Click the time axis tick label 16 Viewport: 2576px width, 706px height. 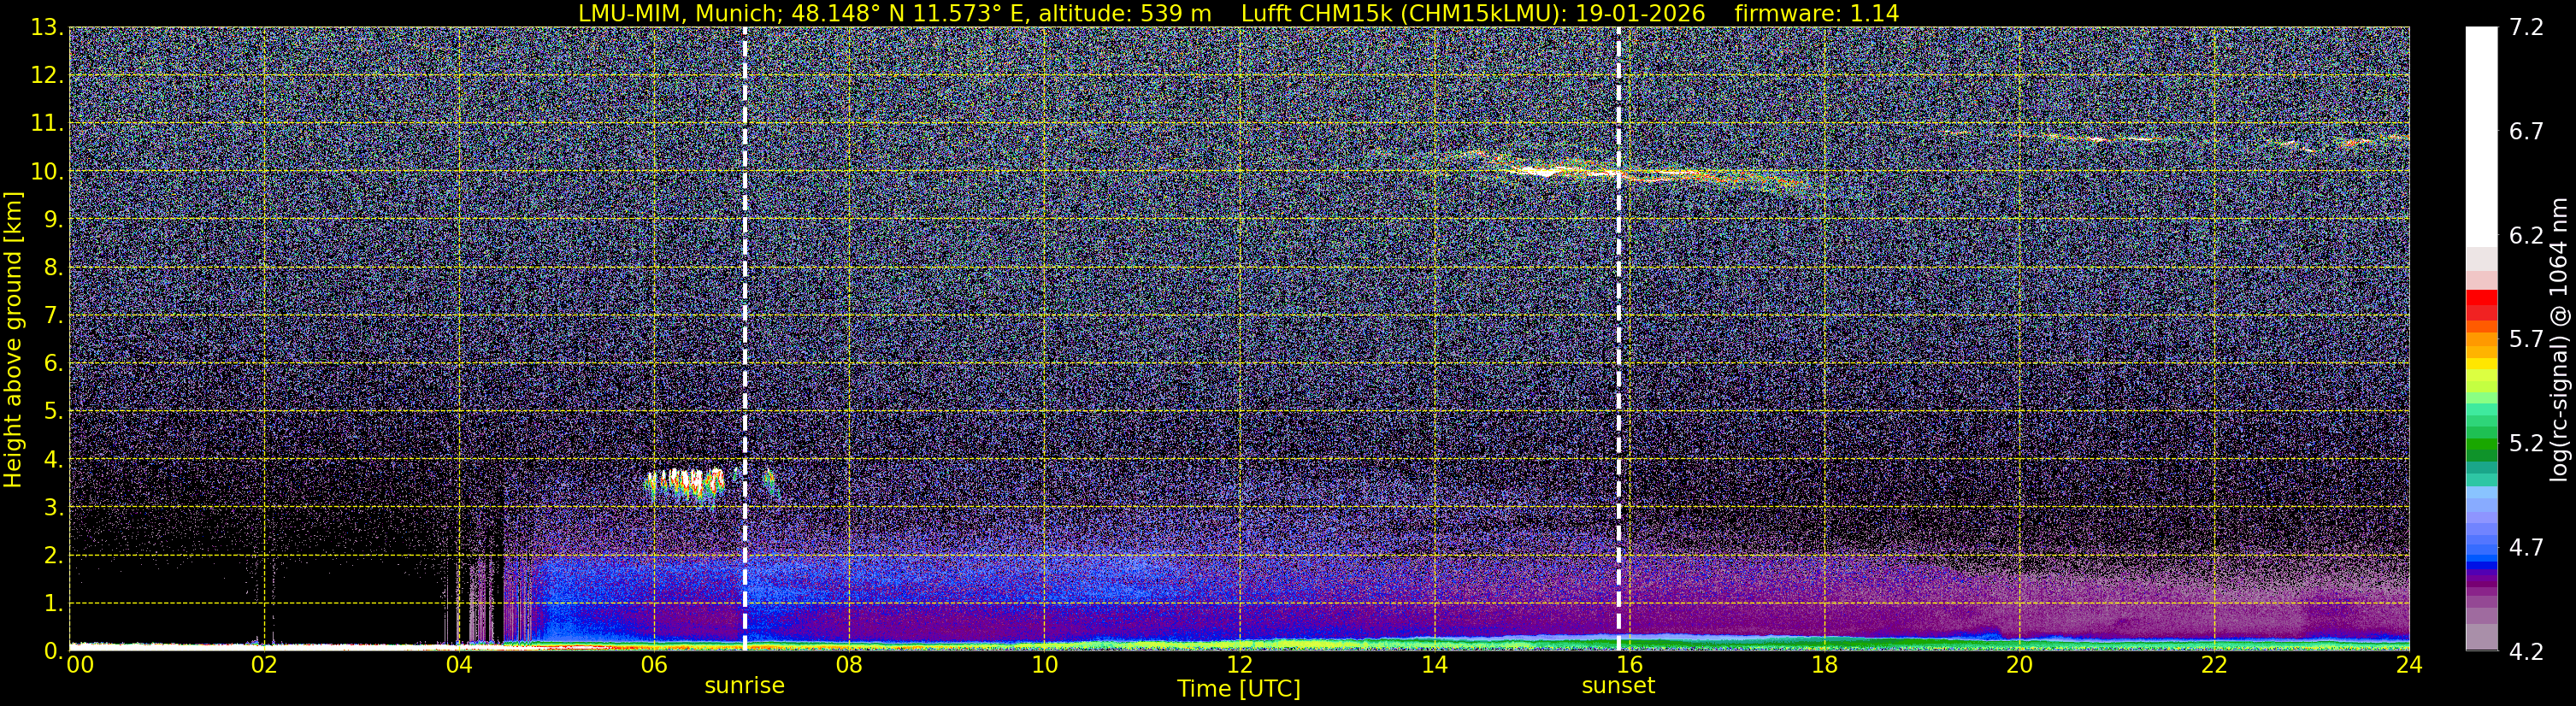coord(1629,665)
